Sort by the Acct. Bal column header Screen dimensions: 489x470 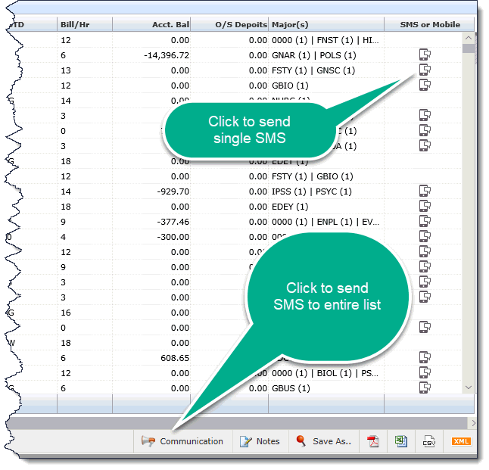coord(170,24)
